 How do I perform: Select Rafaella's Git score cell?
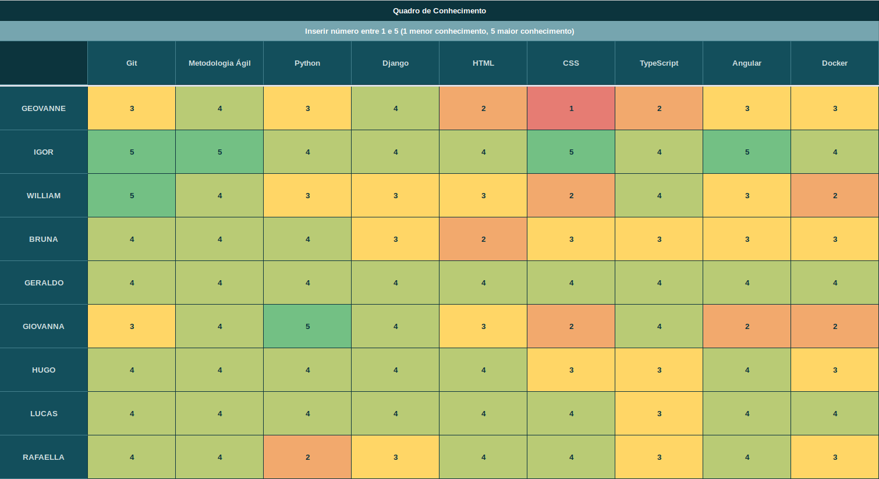[132, 457]
